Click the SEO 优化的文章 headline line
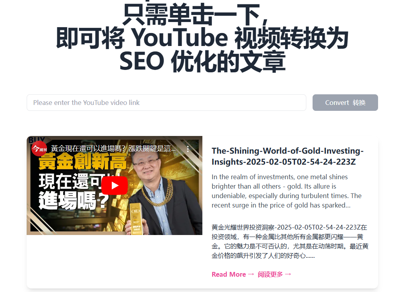The height and width of the screenshot is (292, 402). (202, 61)
